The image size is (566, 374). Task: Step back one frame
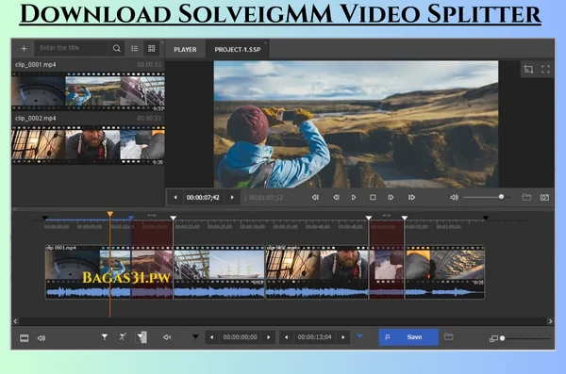coord(336,197)
